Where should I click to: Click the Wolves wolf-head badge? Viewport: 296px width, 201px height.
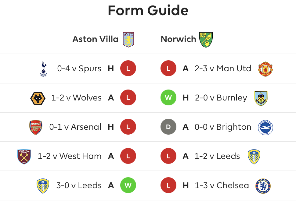38,98
